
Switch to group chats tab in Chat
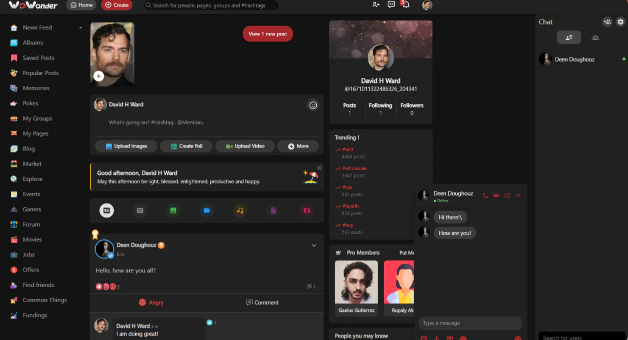click(x=595, y=37)
